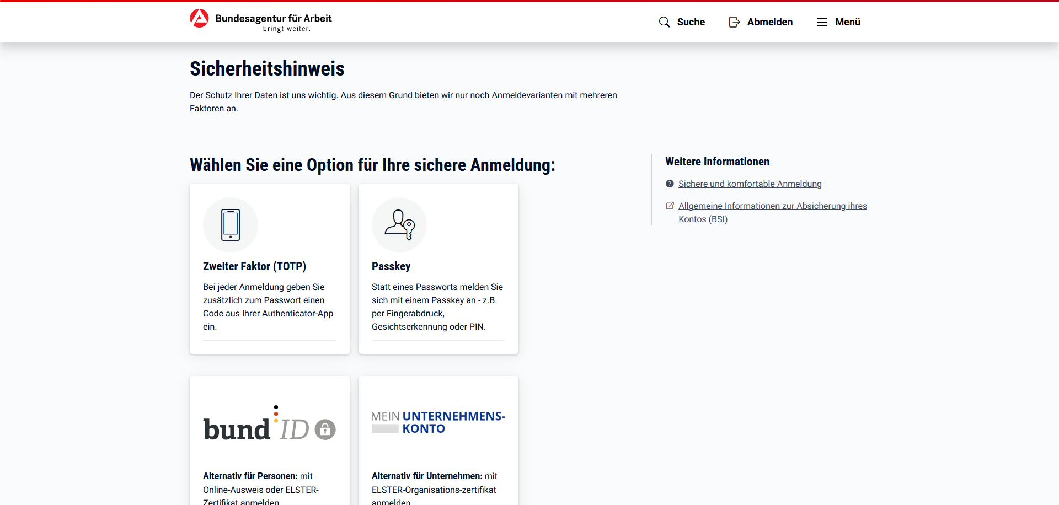Image resolution: width=1059 pixels, height=505 pixels.
Task: Open the Menü navigation
Action: 847,22
